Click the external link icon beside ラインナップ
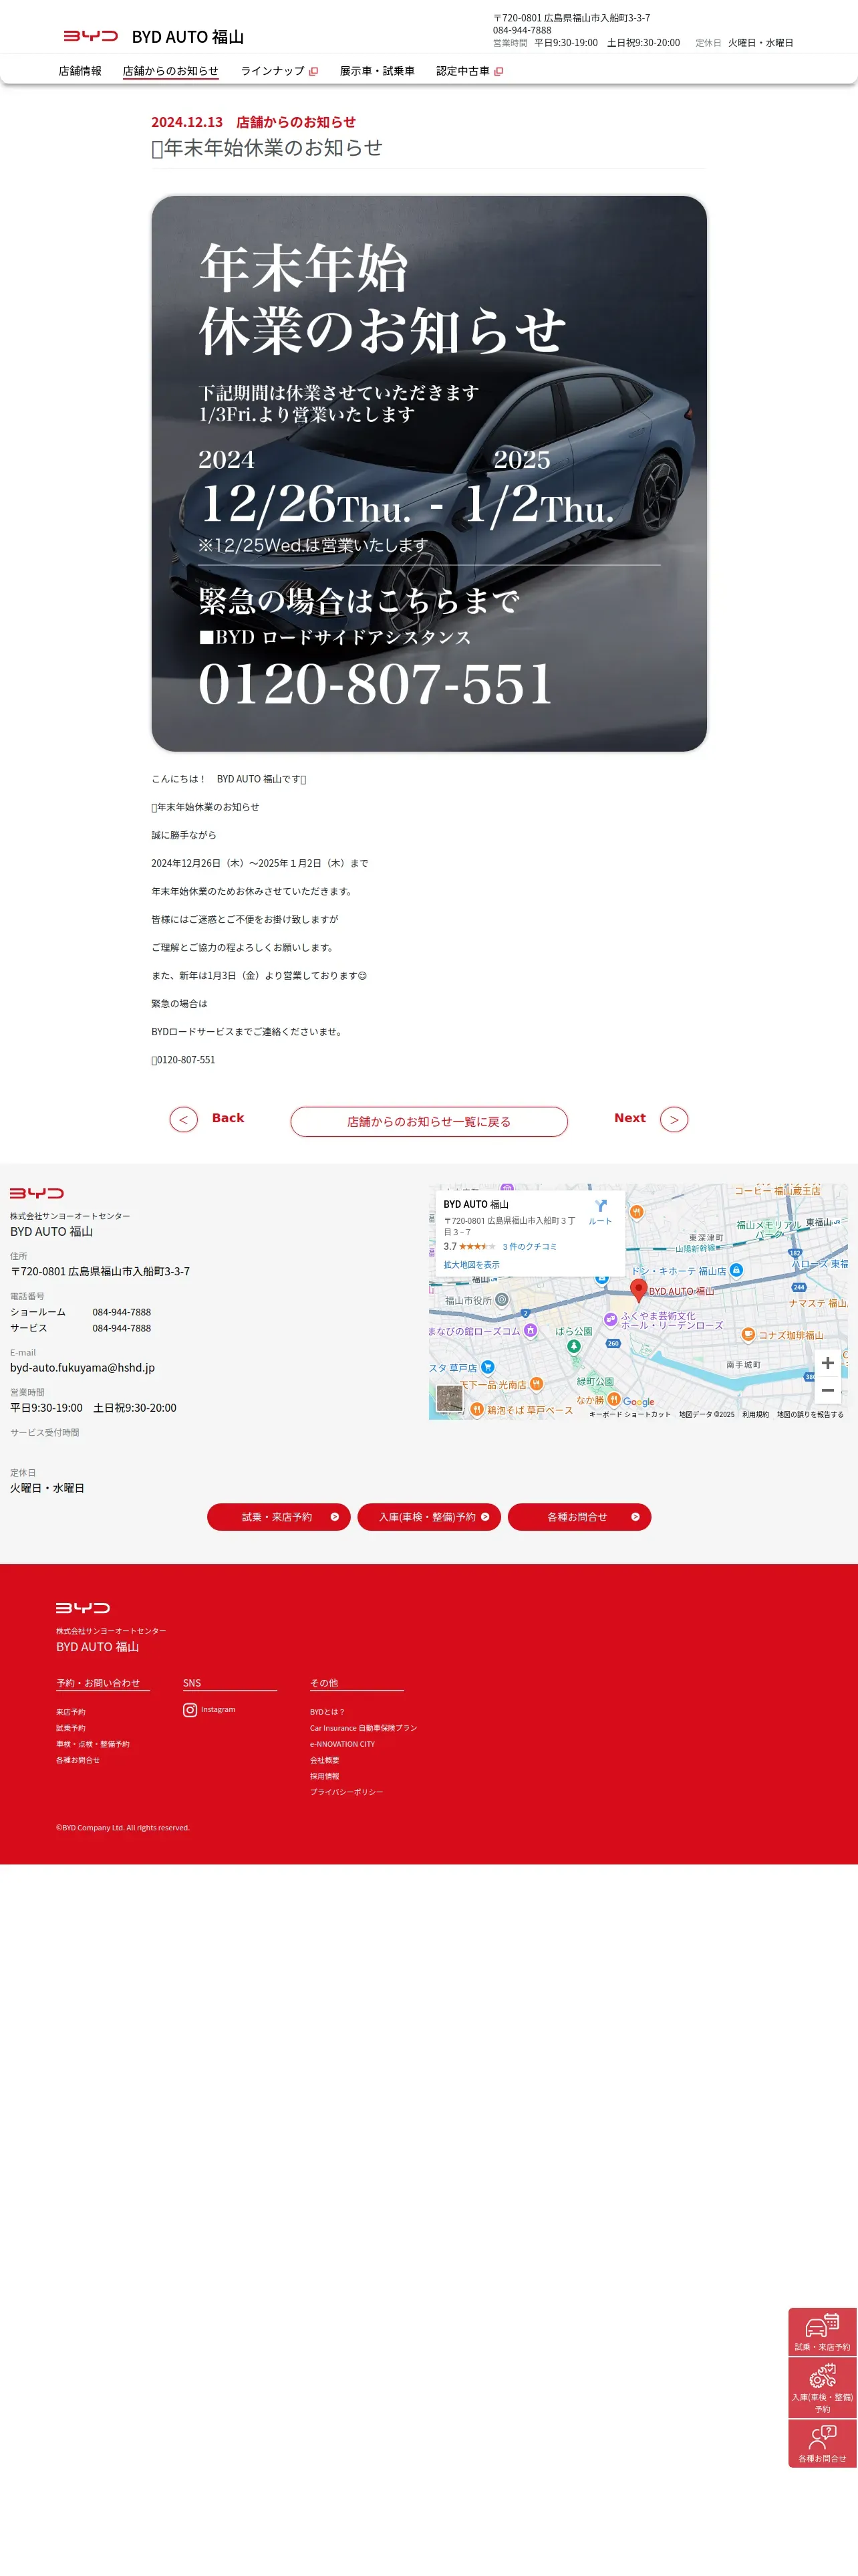 pos(313,72)
